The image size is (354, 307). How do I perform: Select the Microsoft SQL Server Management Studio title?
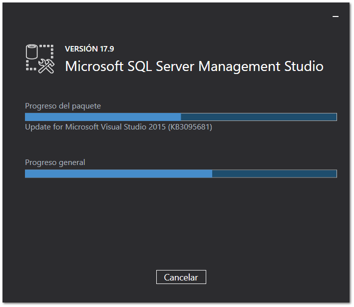point(194,66)
